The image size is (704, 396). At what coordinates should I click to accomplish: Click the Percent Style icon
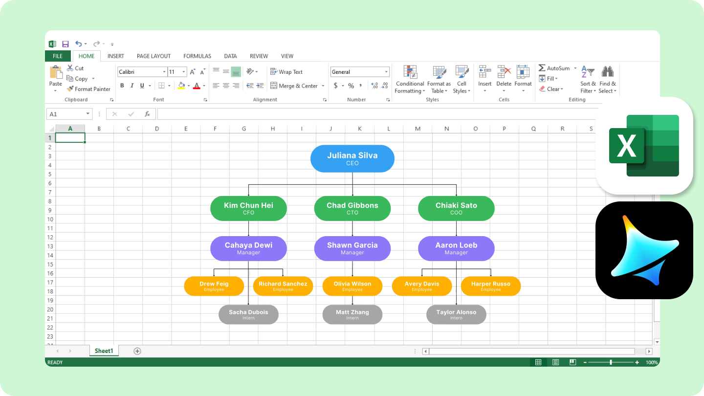(350, 86)
